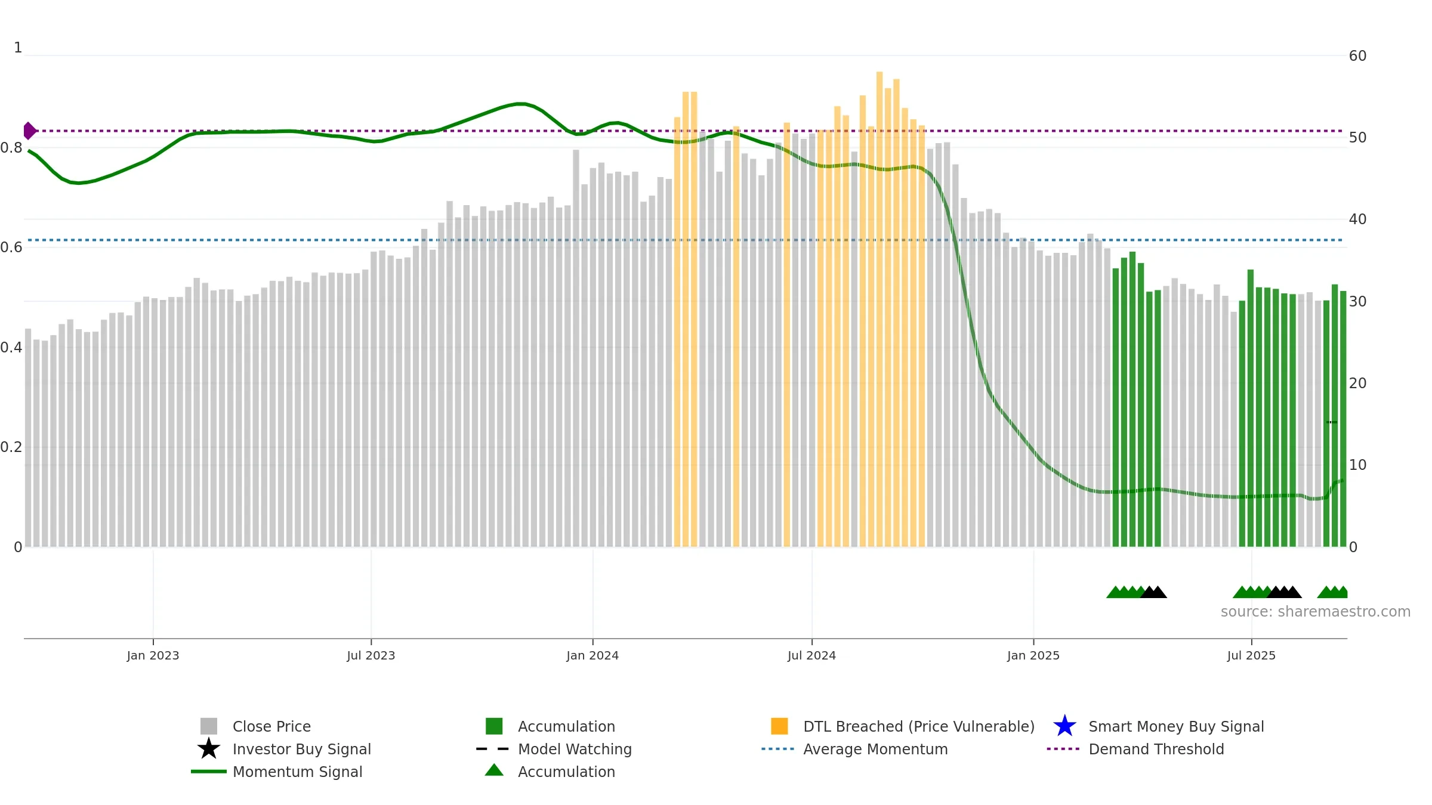Click the dashed Model Watching legend icon
The height and width of the screenshot is (805, 1432).
493,749
